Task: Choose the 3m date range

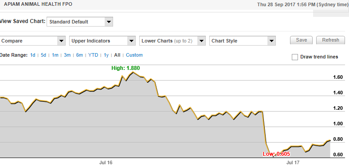Action: (x=67, y=55)
